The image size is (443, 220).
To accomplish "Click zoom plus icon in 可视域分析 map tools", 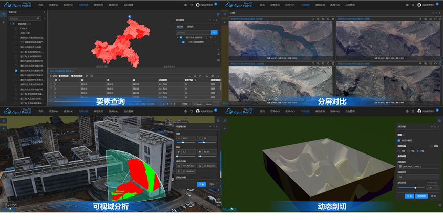I will coord(218,190).
